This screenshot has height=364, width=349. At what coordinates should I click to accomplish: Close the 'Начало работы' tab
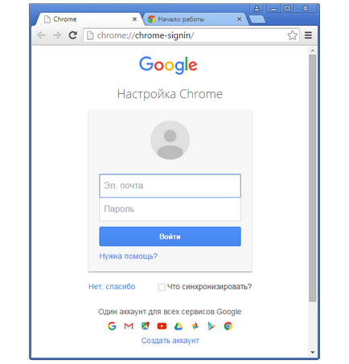click(x=240, y=19)
